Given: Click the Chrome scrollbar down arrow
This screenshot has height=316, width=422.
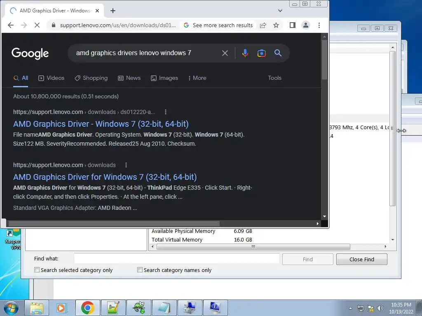Looking at the screenshot, I should 325,216.
